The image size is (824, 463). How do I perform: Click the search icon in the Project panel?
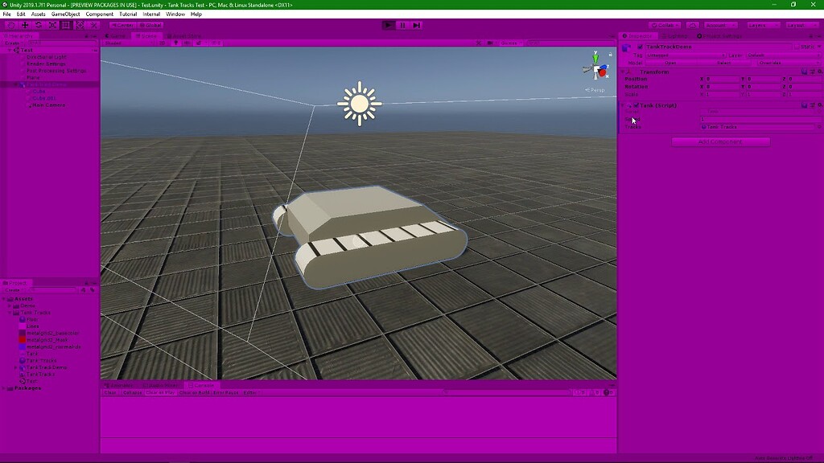coord(32,290)
